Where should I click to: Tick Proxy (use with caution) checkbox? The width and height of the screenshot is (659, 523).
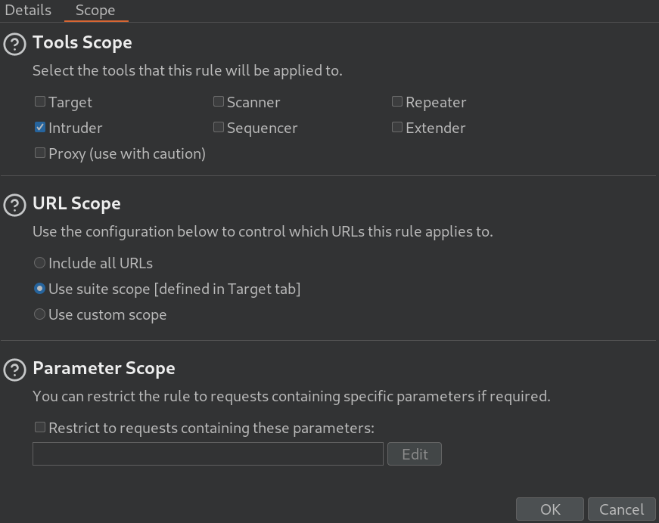[x=40, y=153]
